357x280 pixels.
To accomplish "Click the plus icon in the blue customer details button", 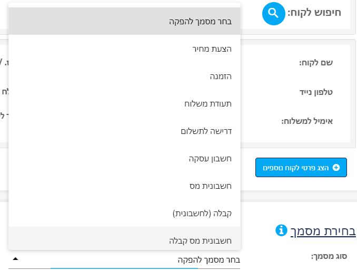I will pyautogui.click(x=336, y=168).
